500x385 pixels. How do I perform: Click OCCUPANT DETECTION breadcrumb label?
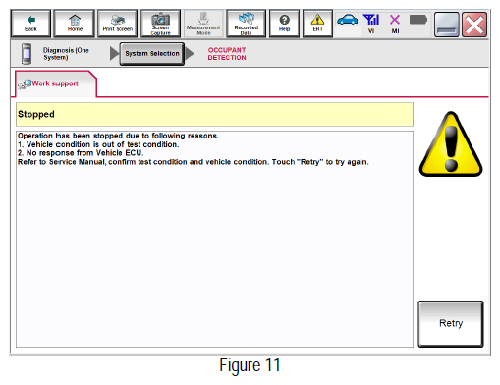coord(227,54)
